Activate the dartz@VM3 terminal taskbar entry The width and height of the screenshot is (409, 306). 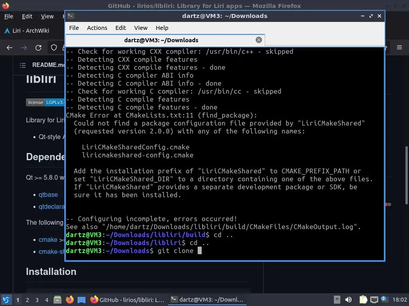pos(207,300)
